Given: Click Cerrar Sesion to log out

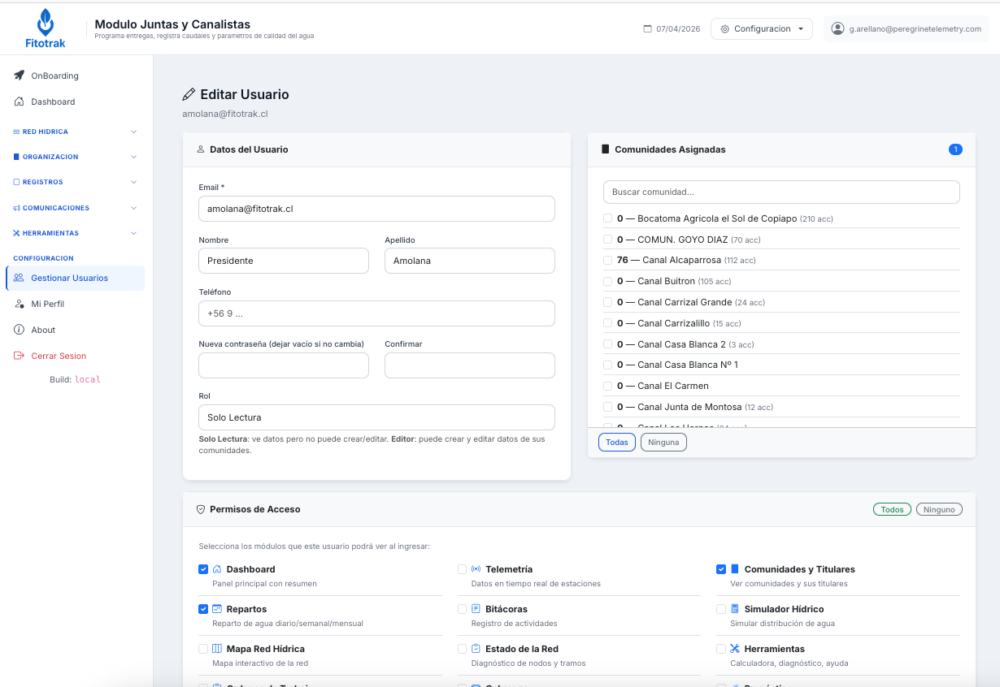Looking at the screenshot, I should (76, 356).
